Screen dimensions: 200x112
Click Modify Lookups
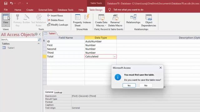[57, 25]
